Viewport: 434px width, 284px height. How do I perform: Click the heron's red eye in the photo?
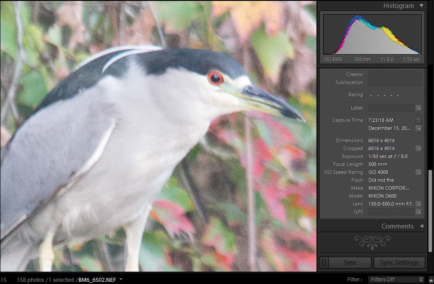pyautogui.click(x=215, y=78)
